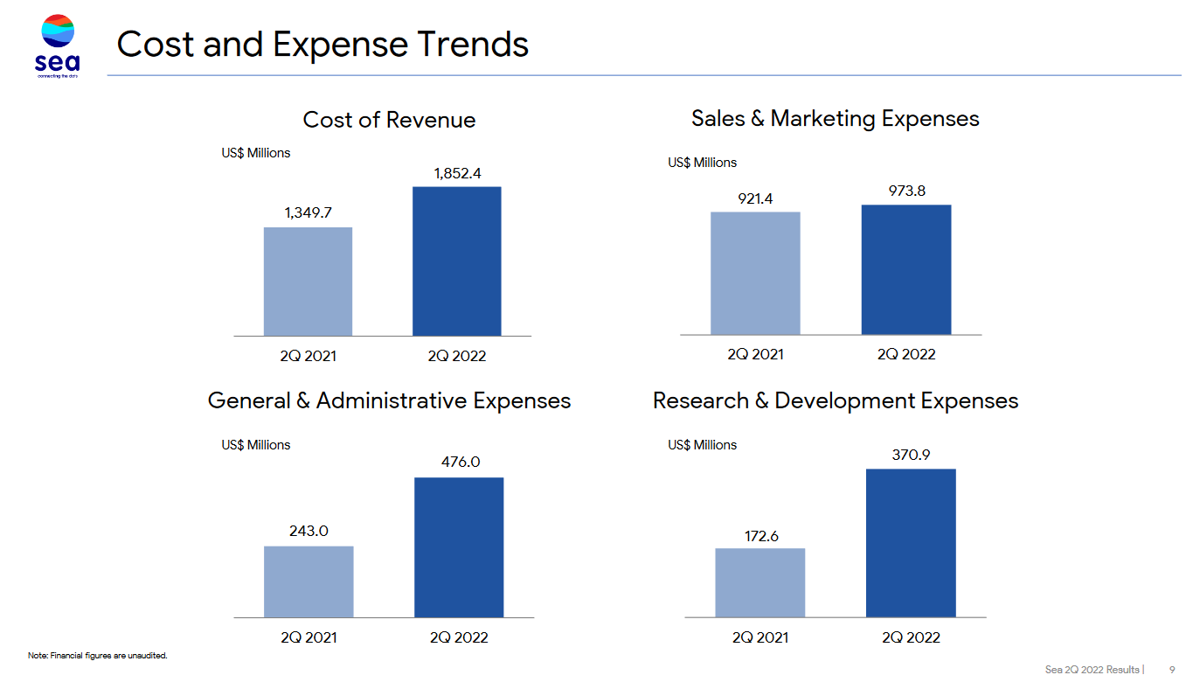Click the 'Financial figures are unaudited' note
Viewport: 1186px width, 682px height.
[98, 656]
